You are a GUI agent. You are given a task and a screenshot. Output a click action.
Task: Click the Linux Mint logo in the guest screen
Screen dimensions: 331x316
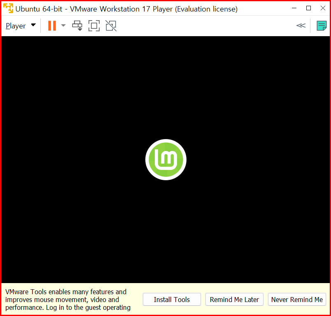[x=166, y=160]
